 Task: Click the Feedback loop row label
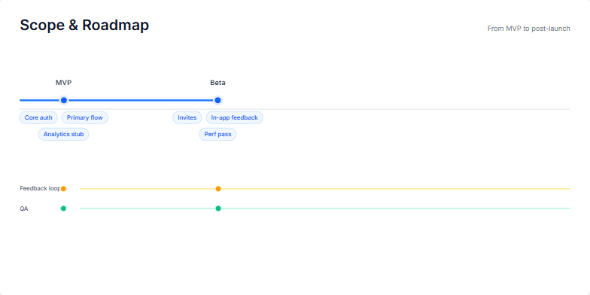(x=40, y=188)
